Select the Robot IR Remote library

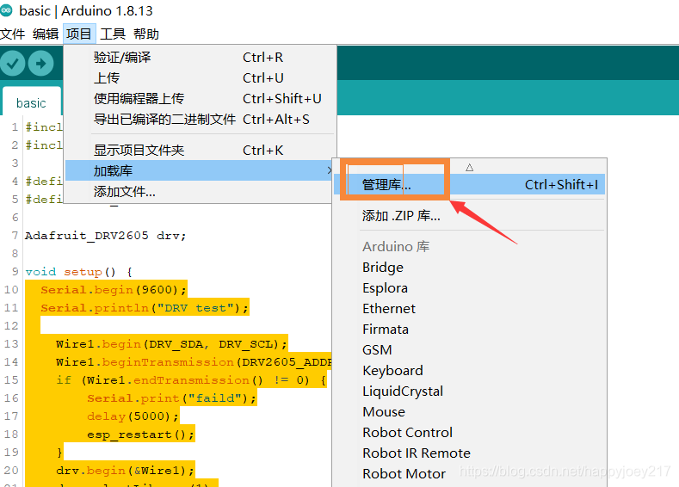(470, 453)
